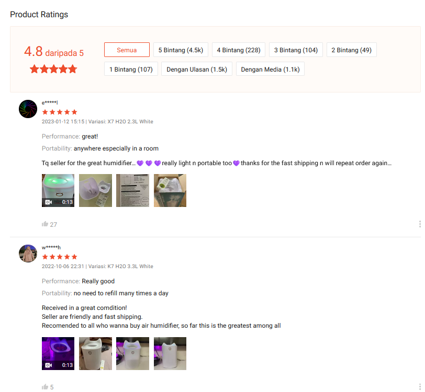Filter reviews by 4 Bintang (228)
Viewport: 425px width, 392px height.
pos(239,50)
